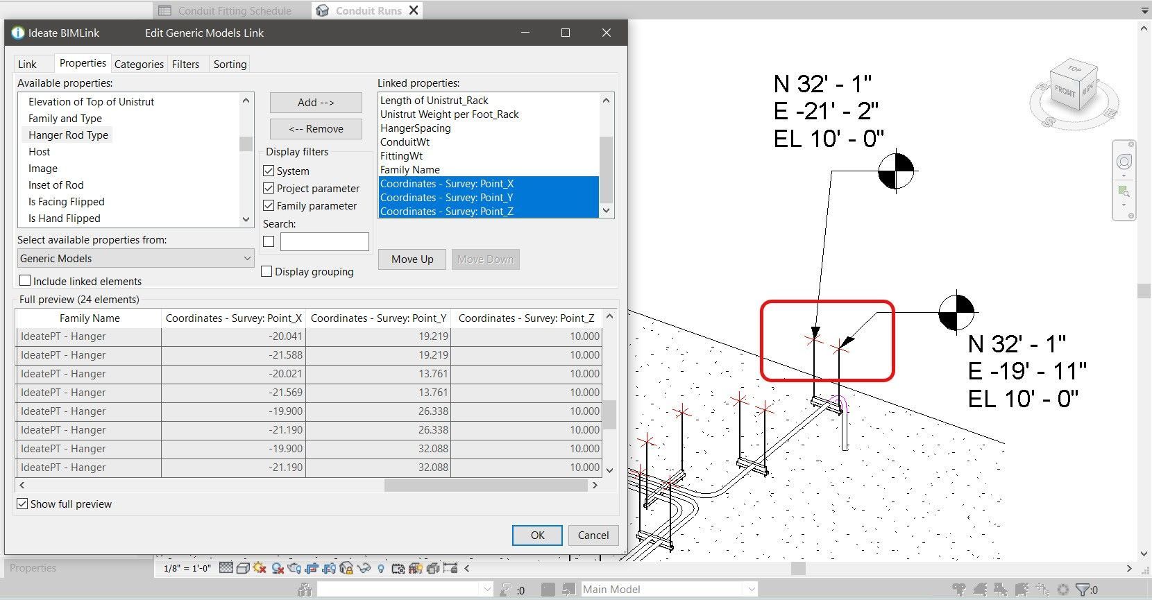This screenshot has width=1152, height=600.
Task: Click the Coordinates - Survey: Point_Y column header
Action: tap(378, 318)
